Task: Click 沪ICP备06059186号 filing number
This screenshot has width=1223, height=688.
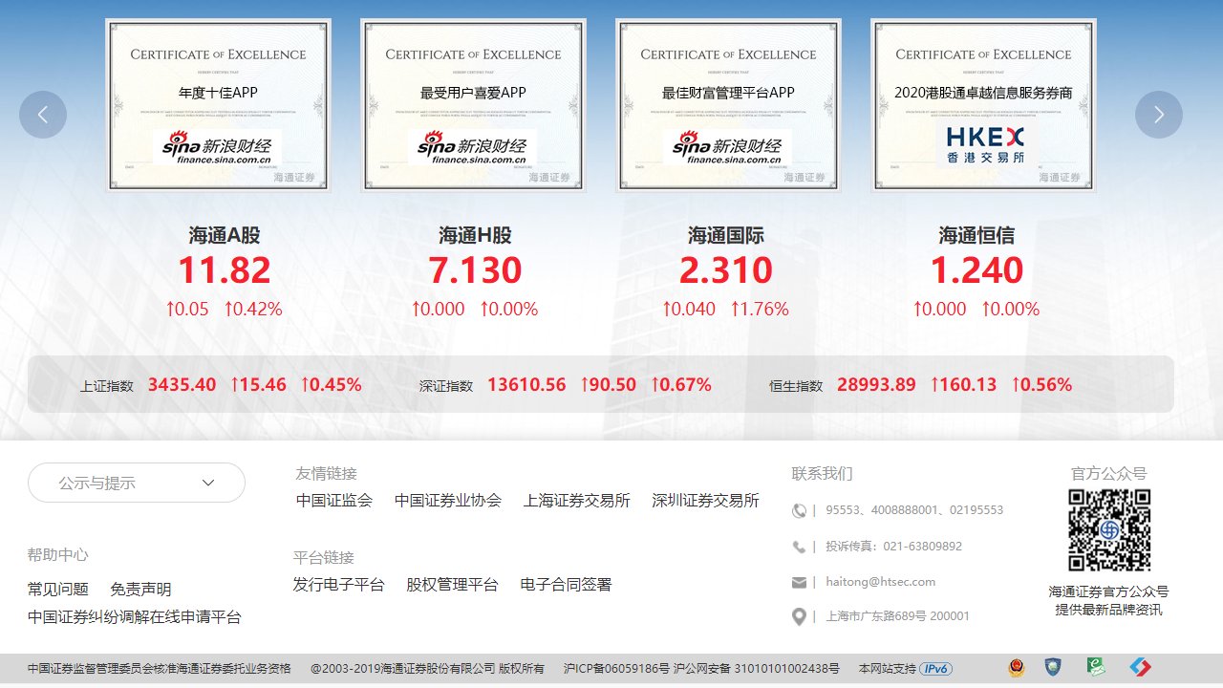Action: click(x=617, y=669)
